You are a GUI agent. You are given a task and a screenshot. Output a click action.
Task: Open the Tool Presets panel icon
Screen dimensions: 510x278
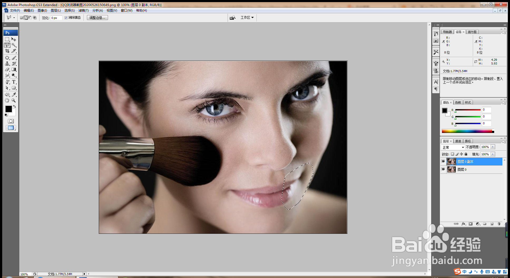click(436, 52)
